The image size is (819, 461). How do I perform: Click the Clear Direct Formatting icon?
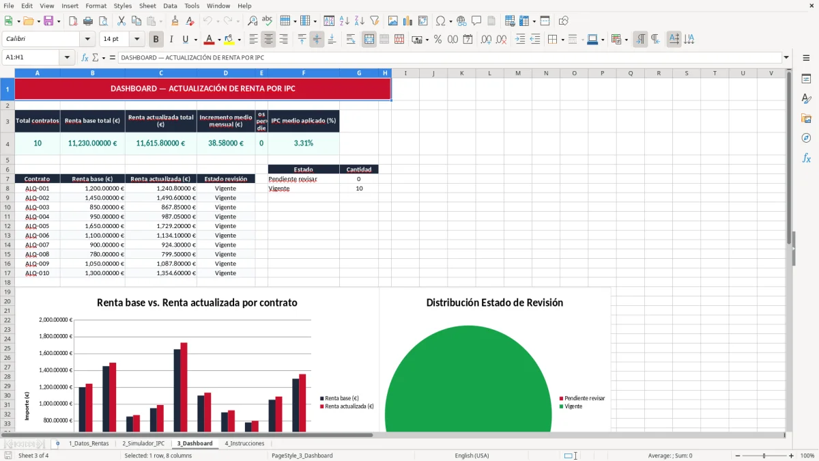[190, 21]
